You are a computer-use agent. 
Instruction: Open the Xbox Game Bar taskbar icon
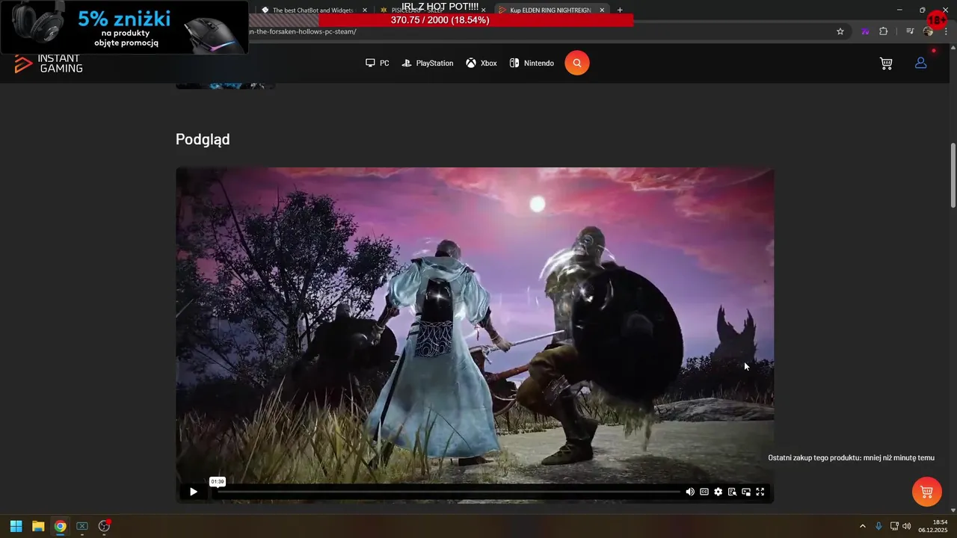pos(82,526)
